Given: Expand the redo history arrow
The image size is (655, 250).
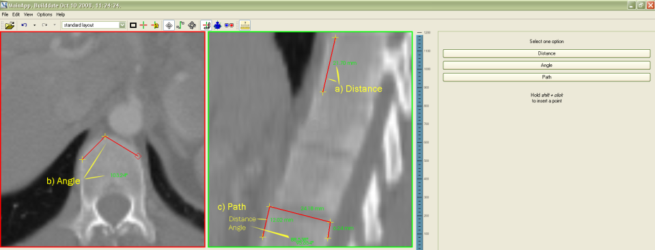Looking at the screenshot, I should tap(55, 25).
